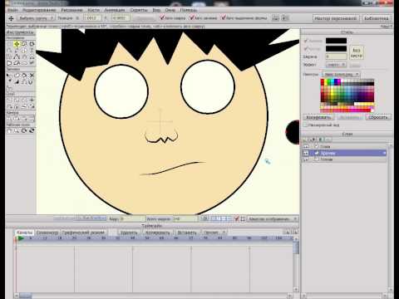Click the Без кисти brush button

click(x=357, y=52)
